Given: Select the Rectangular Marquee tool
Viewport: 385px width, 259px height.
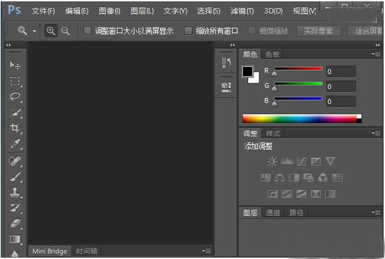Looking at the screenshot, I should (x=15, y=81).
